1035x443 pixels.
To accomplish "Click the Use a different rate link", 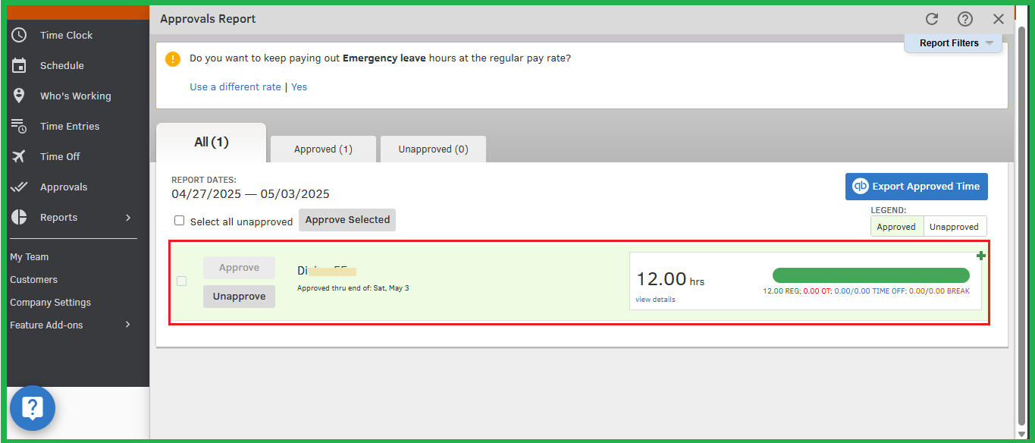I will pos(235,87).
